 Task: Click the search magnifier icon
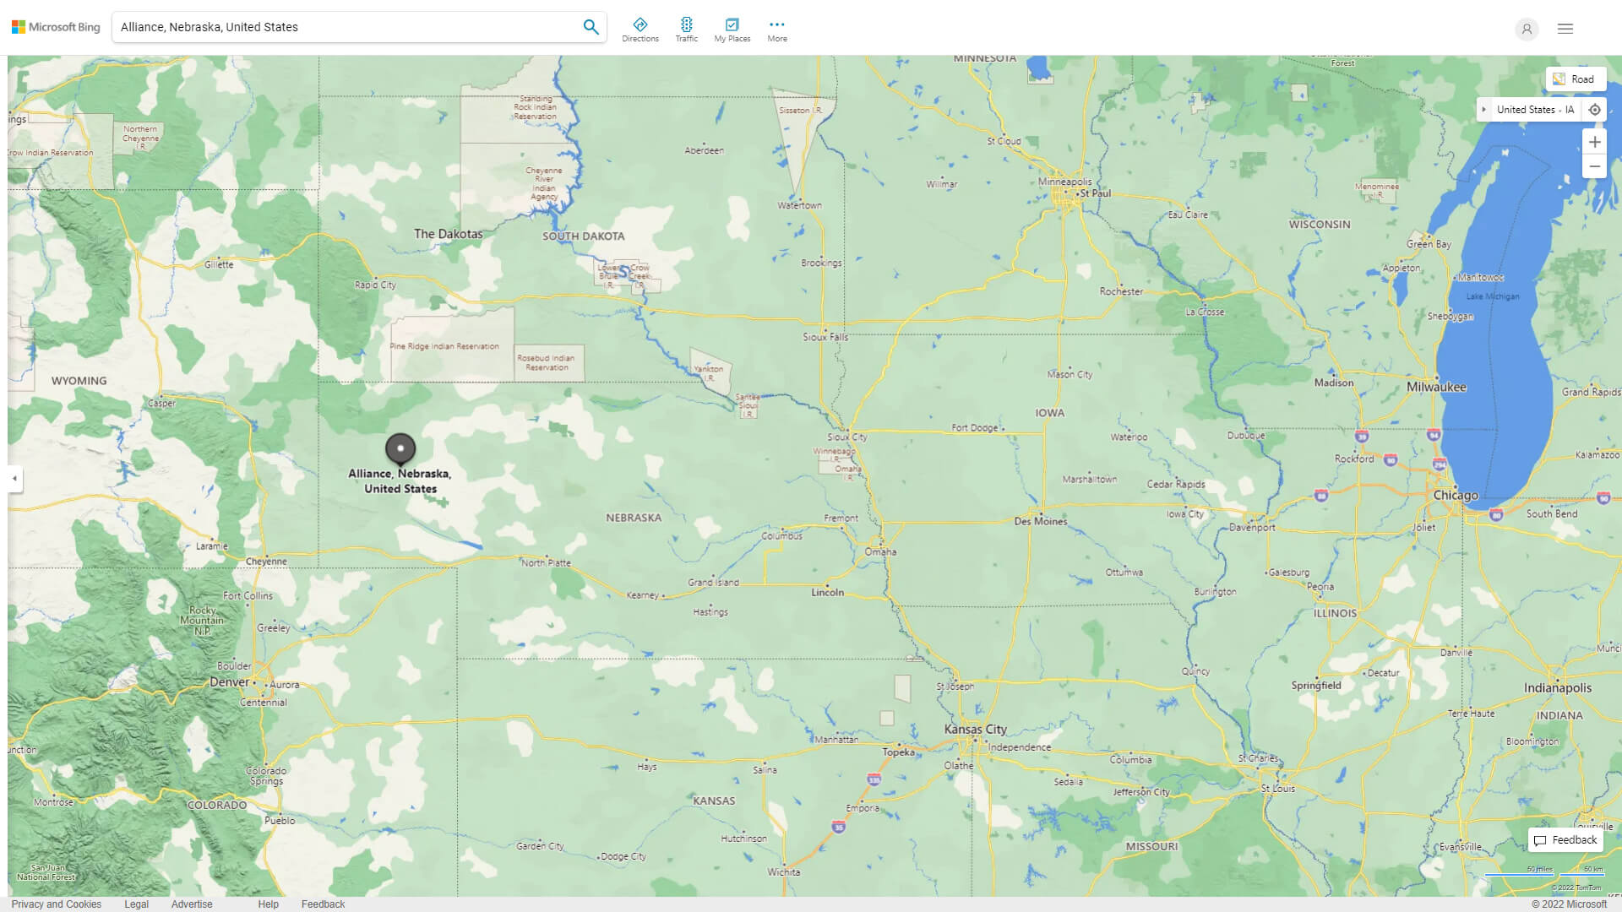591,26
